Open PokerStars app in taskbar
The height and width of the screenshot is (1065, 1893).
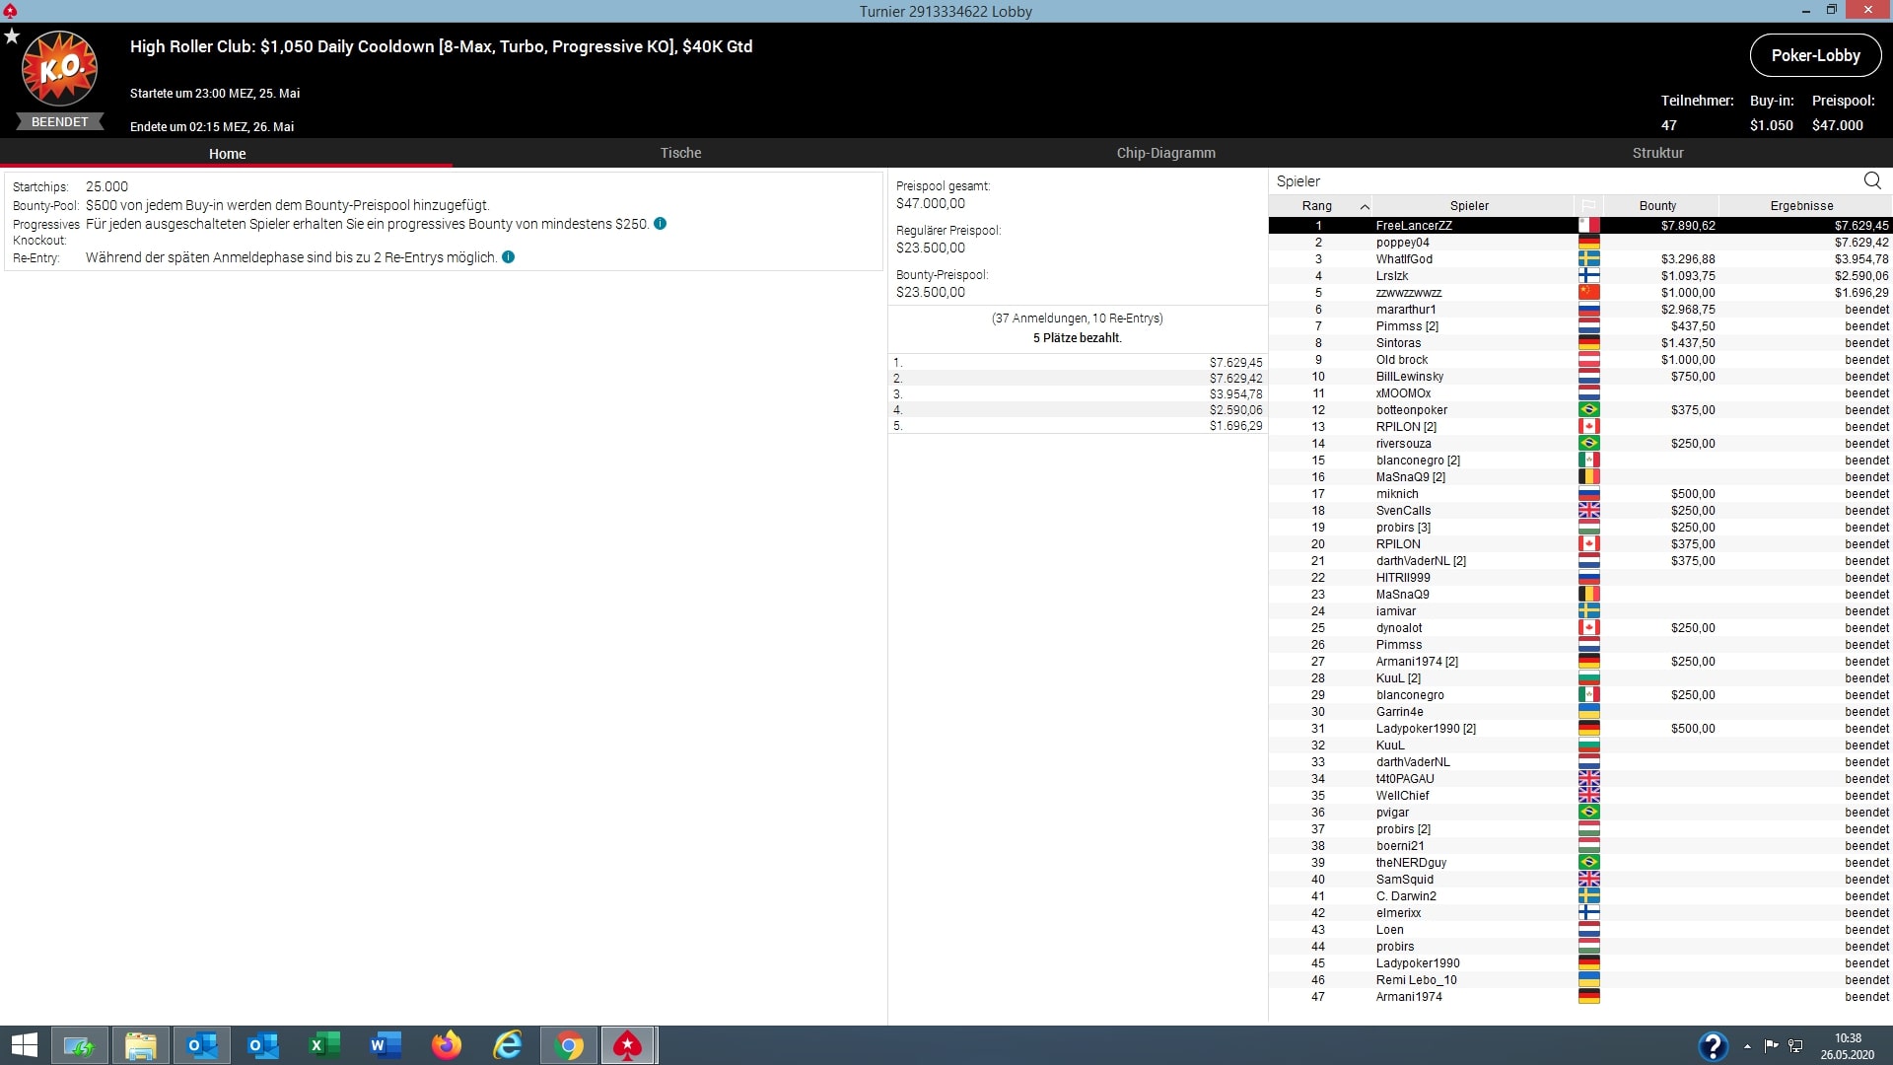[x=628, y=1045]
